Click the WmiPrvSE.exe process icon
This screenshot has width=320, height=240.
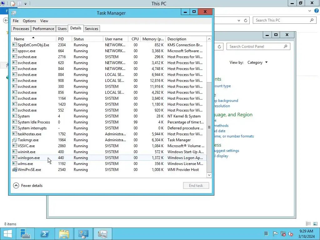coord(14,170)
